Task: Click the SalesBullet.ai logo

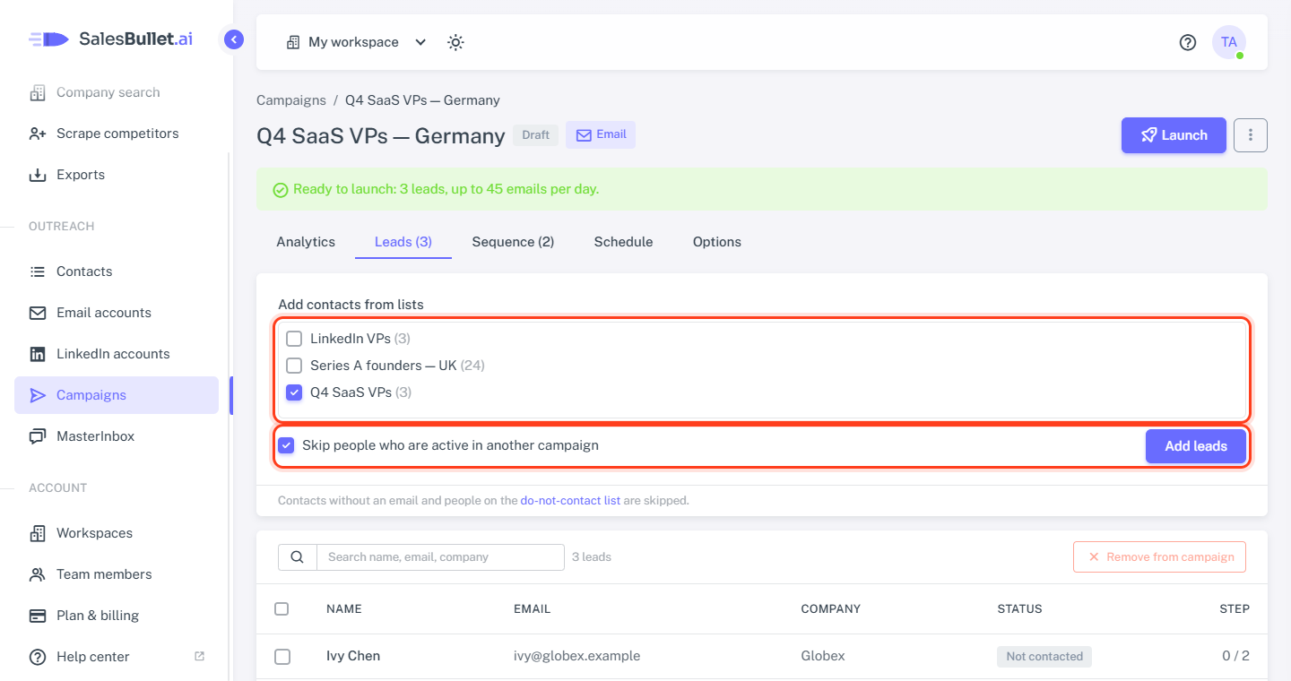Action: coord(110,39)
